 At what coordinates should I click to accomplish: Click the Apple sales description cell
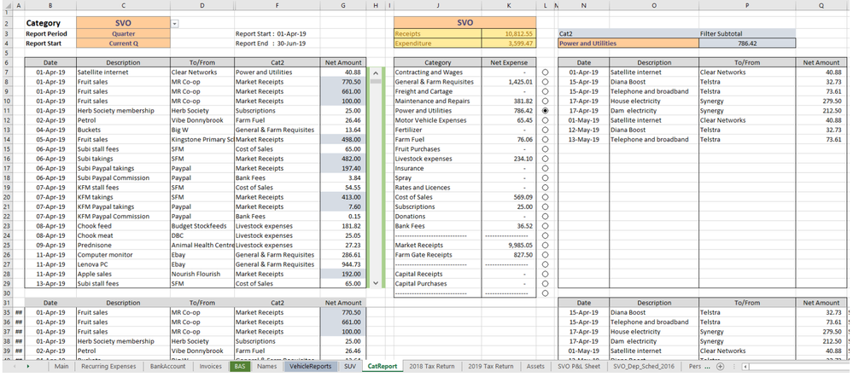coord(124,274)
